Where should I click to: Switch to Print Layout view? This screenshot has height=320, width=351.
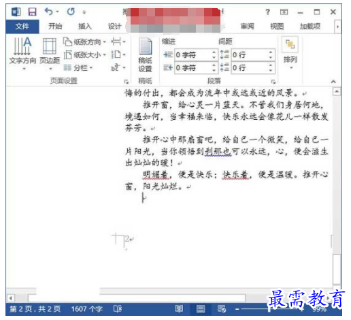(x=201, y=309)
